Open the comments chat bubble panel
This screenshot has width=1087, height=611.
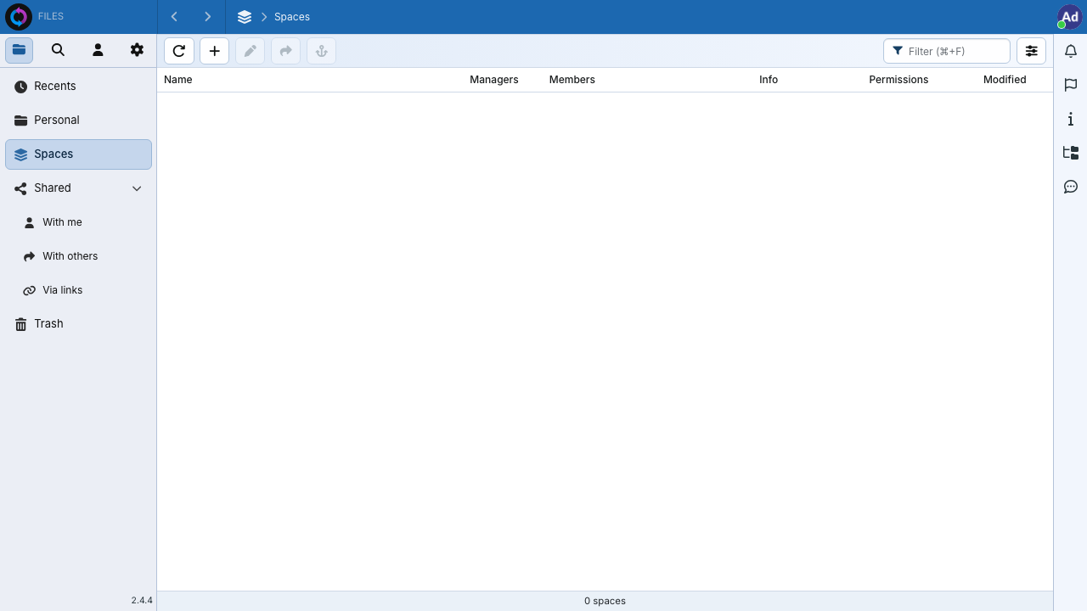[1071, 187]
